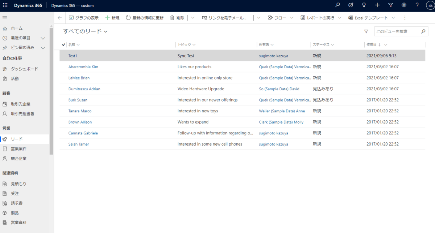This screenshot has height=233, width=435.
Task: Create a new lead with 新規
Action: point(112,18)
